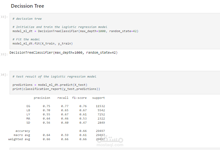Click the EG row label in the report
The height and width of the screenshot is (150, 220).
[x=28, y=106]
